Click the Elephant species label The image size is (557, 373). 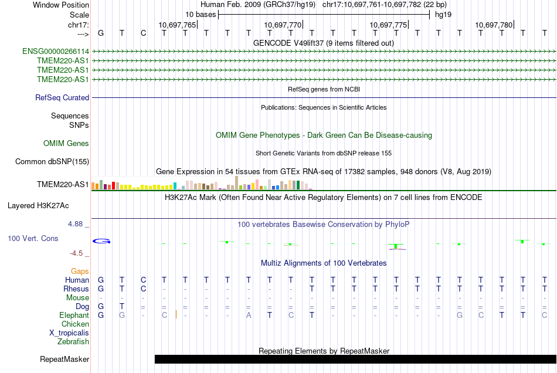click(74, 316)
